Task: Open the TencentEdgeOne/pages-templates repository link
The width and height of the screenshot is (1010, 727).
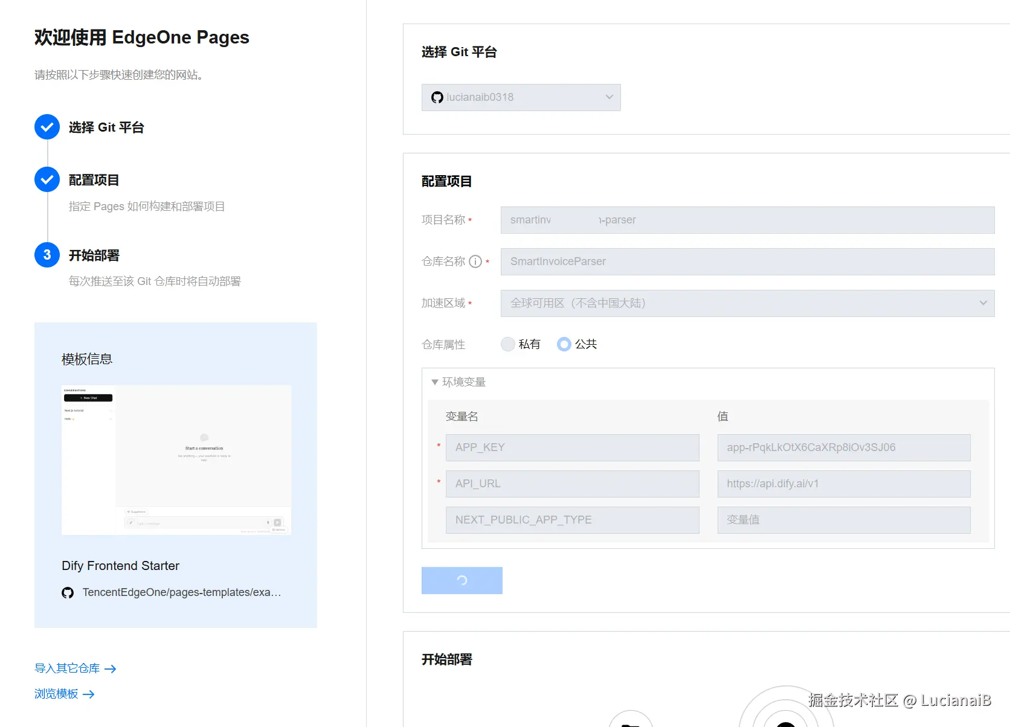Action: [x=182, y=592]
